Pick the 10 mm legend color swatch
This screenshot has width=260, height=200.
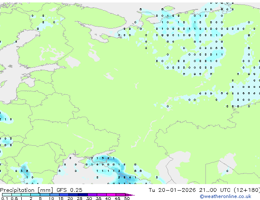pyautogui.click(x=55, y=195)
